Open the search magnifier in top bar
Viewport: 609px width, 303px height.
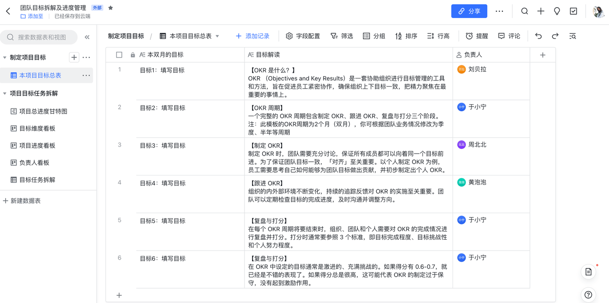pyautogui.click(x=524, y=11)
